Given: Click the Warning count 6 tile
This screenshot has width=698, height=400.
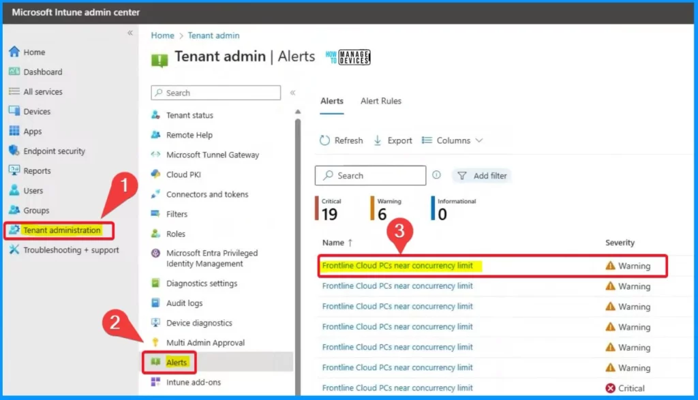Looking at the screenshot, I should 386,209.
